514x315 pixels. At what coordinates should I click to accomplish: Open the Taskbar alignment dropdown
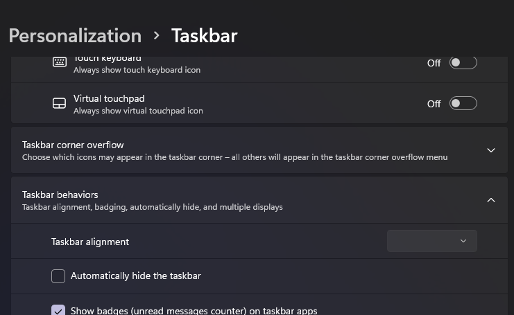431,241
